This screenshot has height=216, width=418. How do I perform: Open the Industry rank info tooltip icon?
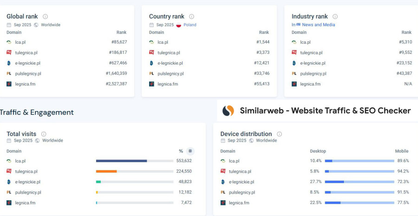335,17
